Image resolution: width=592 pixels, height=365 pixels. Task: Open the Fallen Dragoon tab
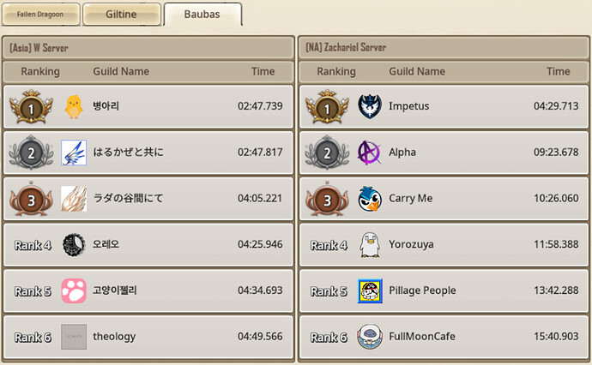pyautogui.click(x=41, y=15)
